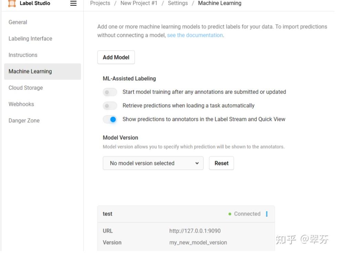Click the Add Model button
337x253 pixels.
click(x=116, y=57)
